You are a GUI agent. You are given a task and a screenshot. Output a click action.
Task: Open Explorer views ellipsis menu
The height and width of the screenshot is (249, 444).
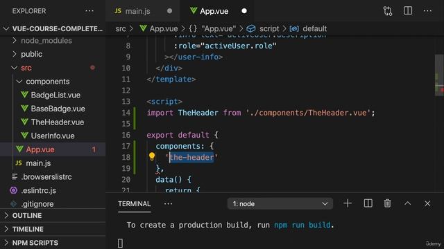tap(89, 11)
